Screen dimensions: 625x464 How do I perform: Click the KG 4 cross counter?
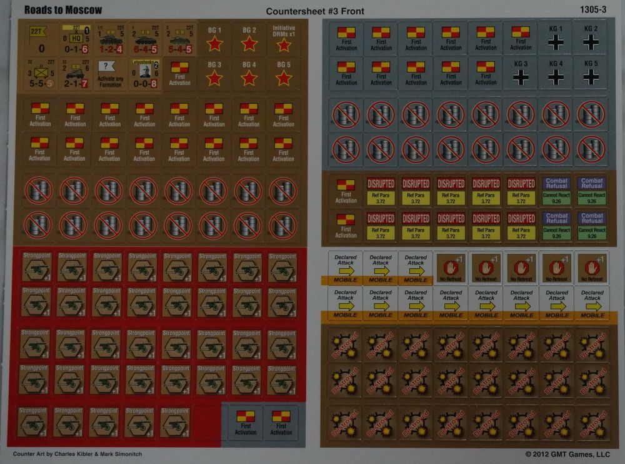[556, 73]
